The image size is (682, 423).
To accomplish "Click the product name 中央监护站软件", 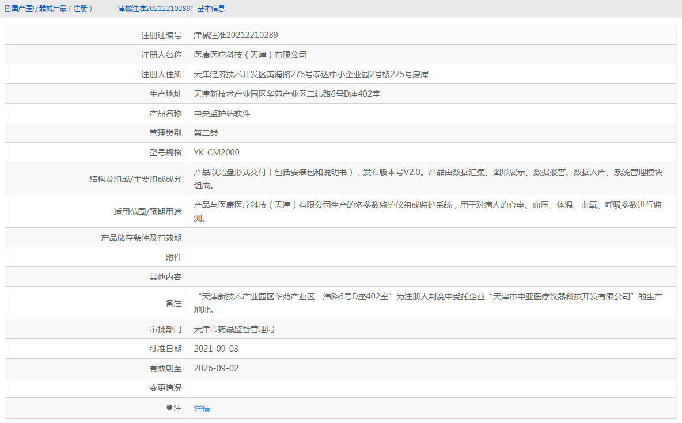I will coord(222,113).
